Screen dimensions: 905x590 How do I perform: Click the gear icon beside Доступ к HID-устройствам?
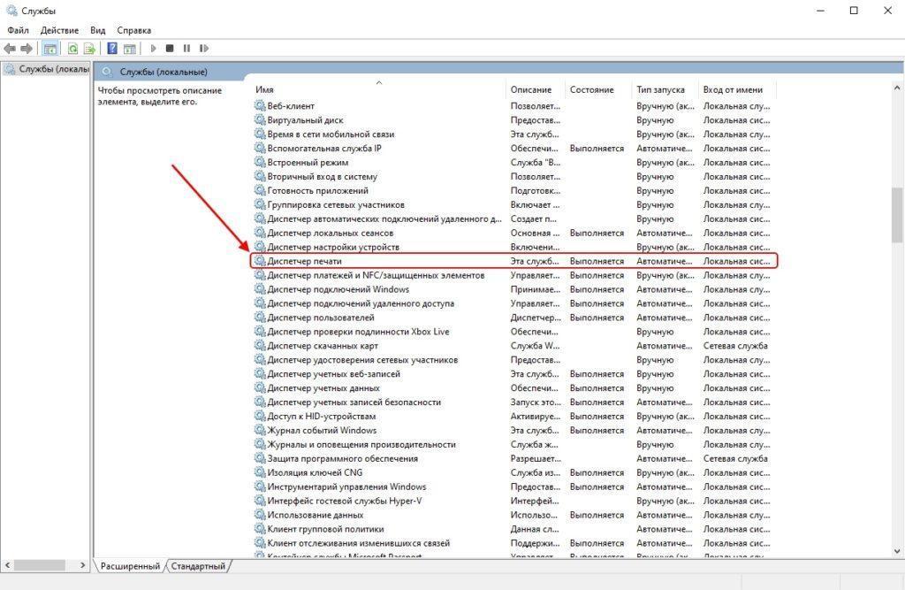click(260, 416)
